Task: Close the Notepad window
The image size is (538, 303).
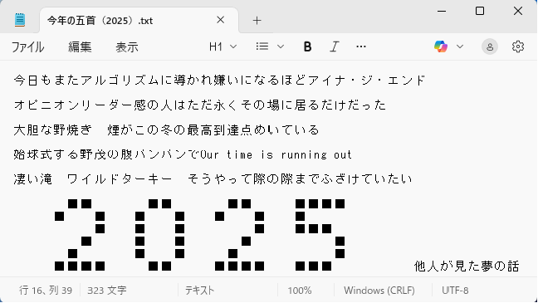Action: pyautogui.click(x=518, y=11)
